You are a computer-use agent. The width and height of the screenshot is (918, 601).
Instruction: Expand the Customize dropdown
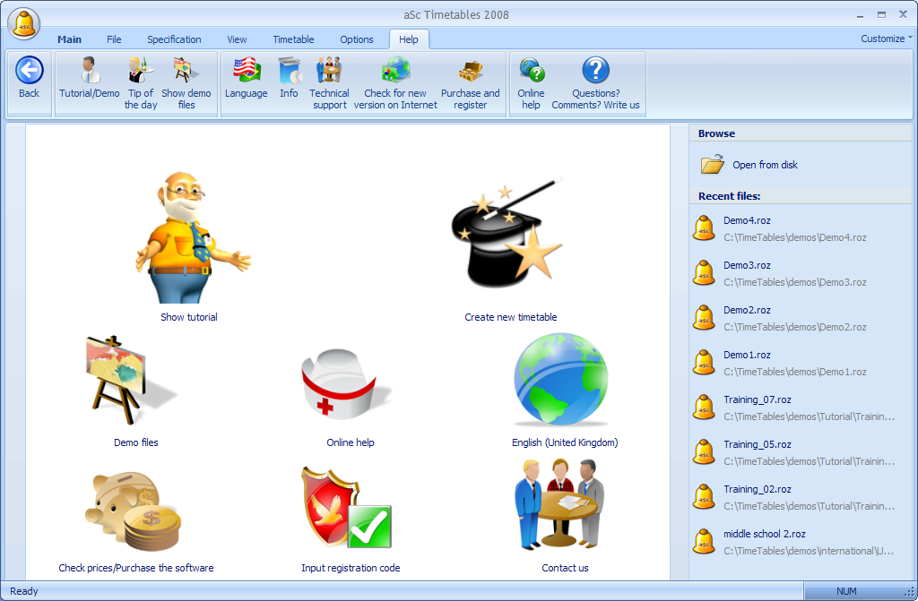click(886, 39)
